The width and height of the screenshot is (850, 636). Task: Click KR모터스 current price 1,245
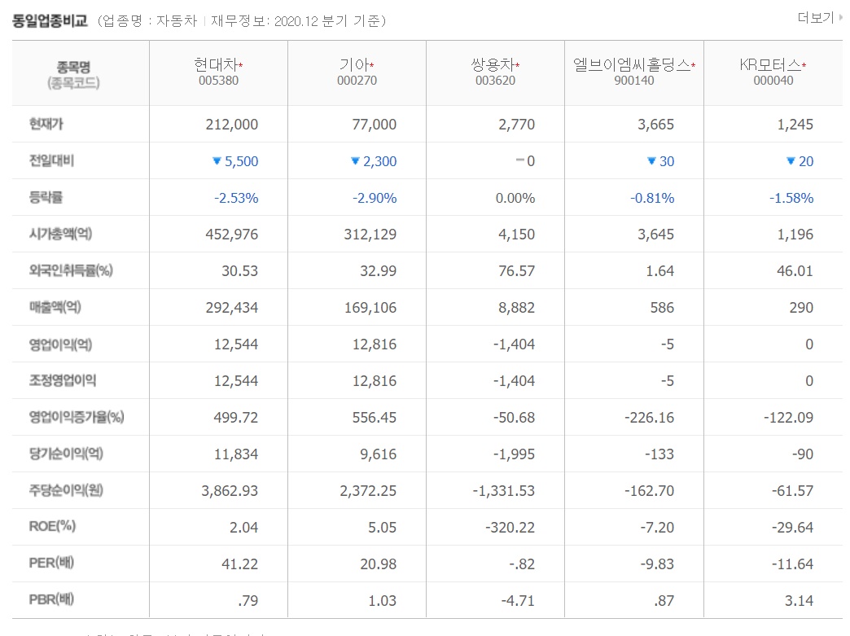(x=795, y=125)
